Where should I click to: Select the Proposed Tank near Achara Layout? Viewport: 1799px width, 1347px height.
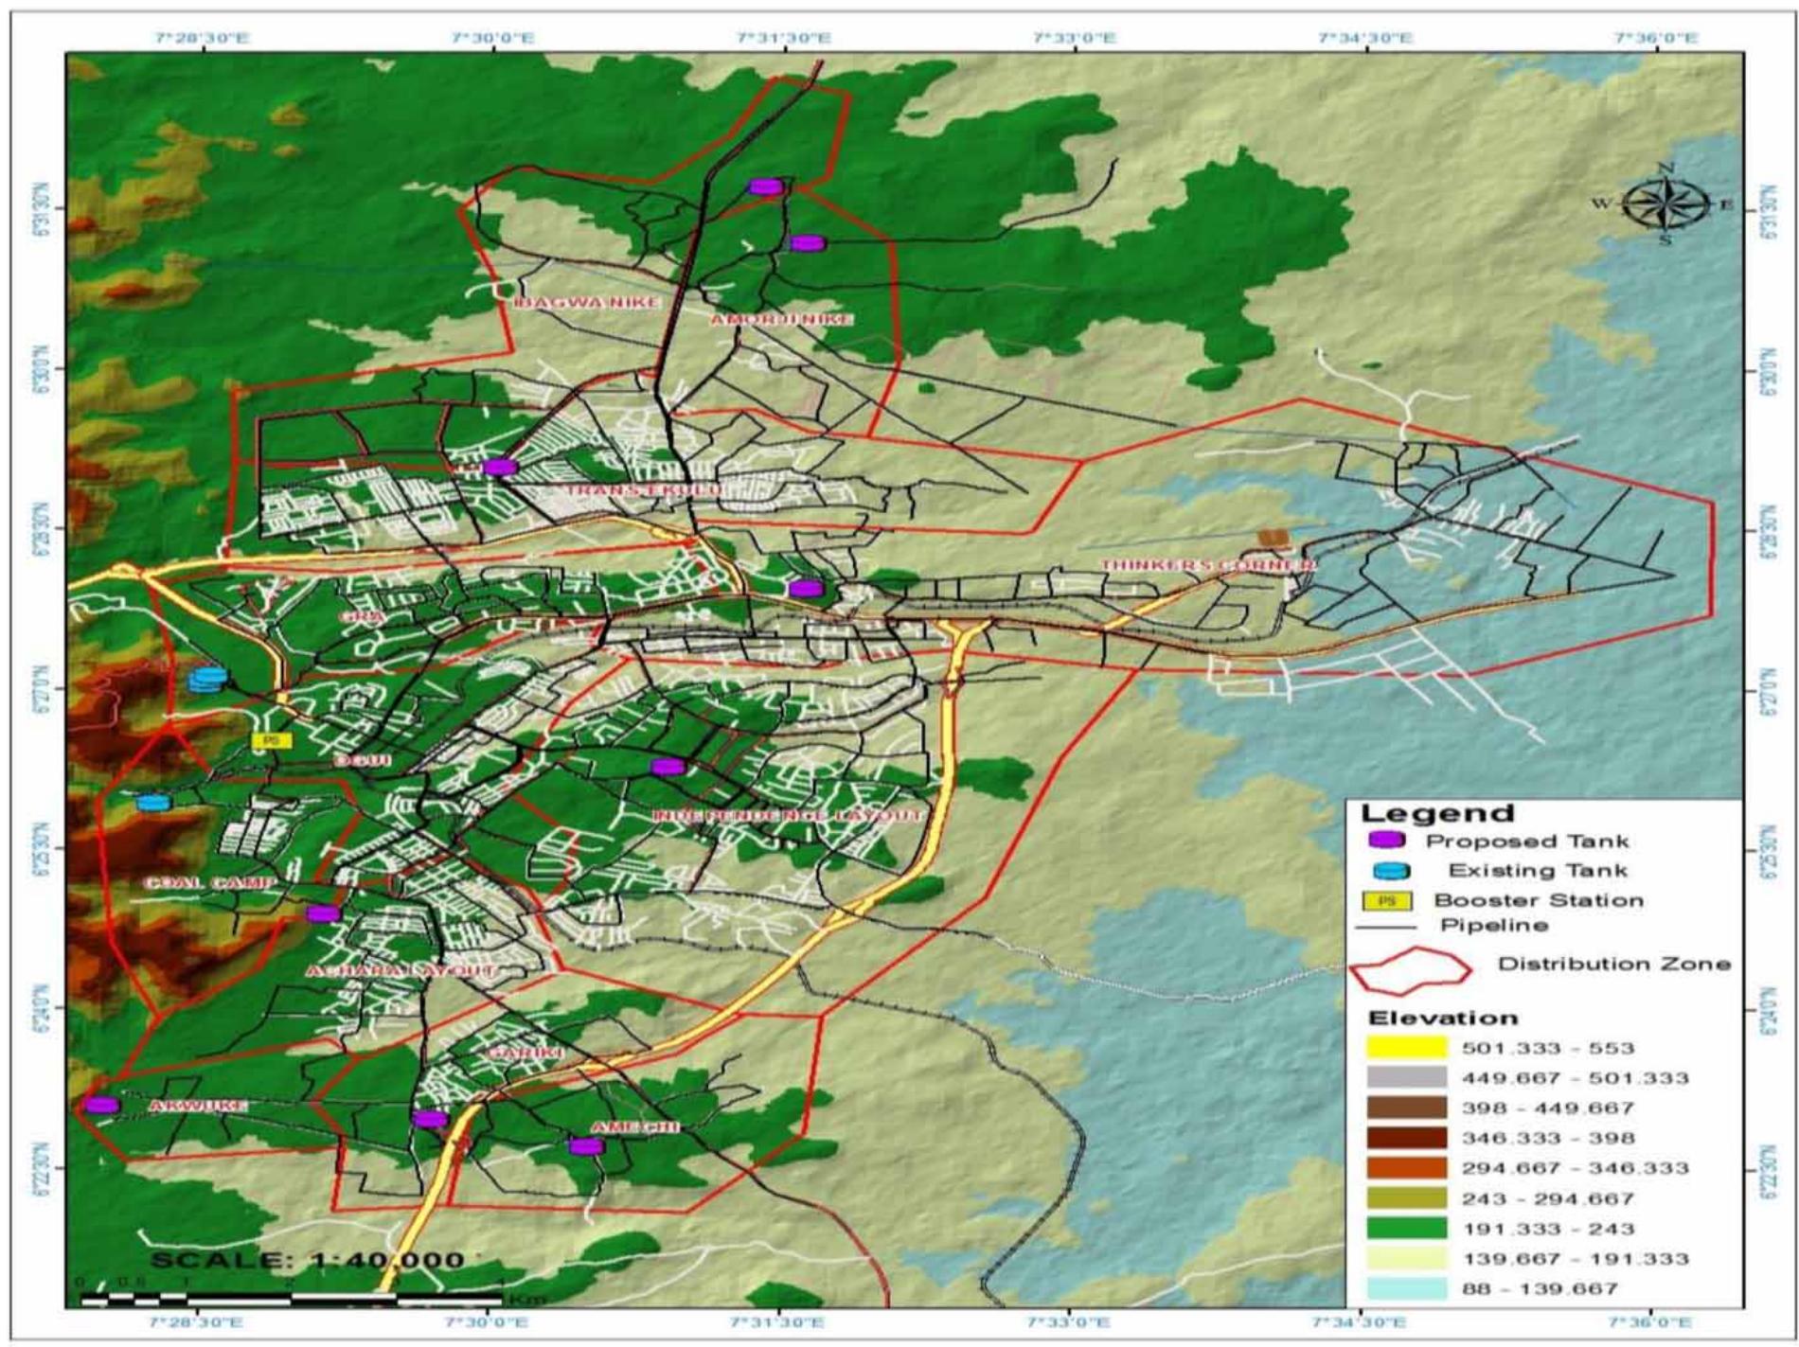[323, 912]
